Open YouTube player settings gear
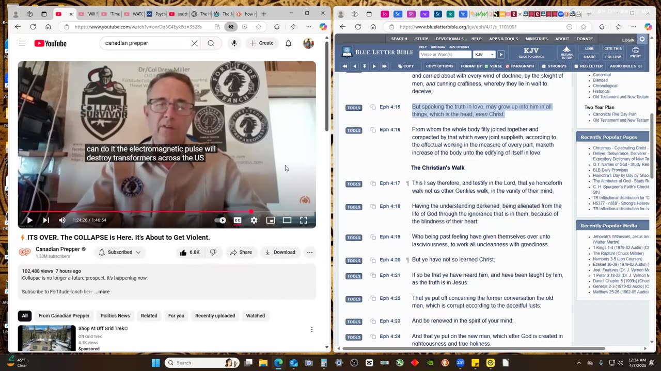The height and width of the screenshot is (371, 661). 254,220
